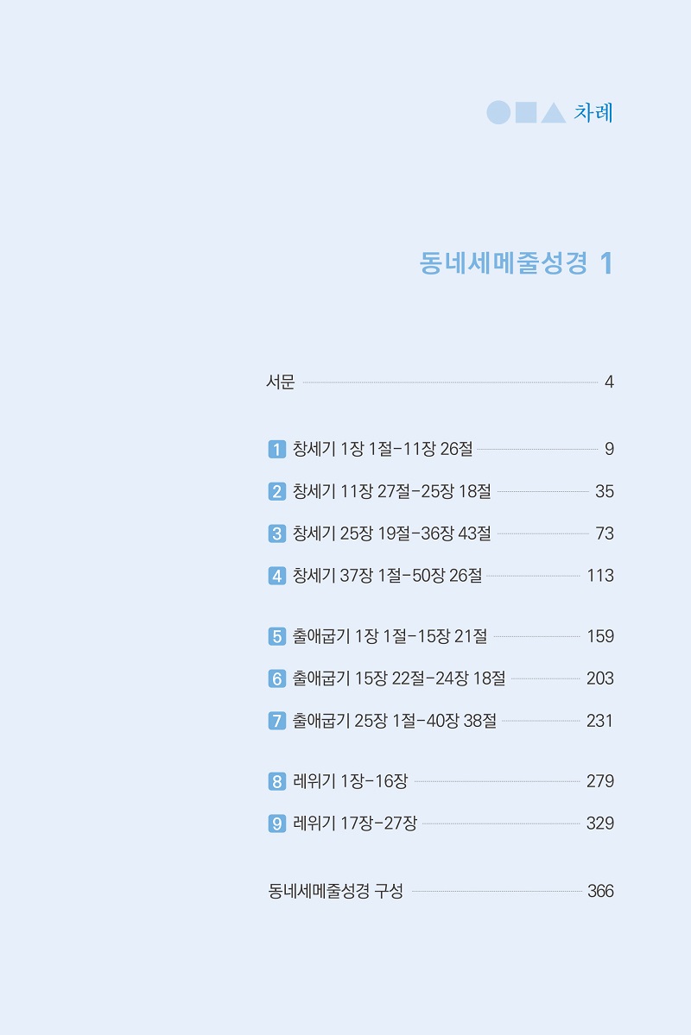This screenshot has height=1035, width=691.
Task: Click the blue circle shape near 차례
Action: [x=498, y=112]
